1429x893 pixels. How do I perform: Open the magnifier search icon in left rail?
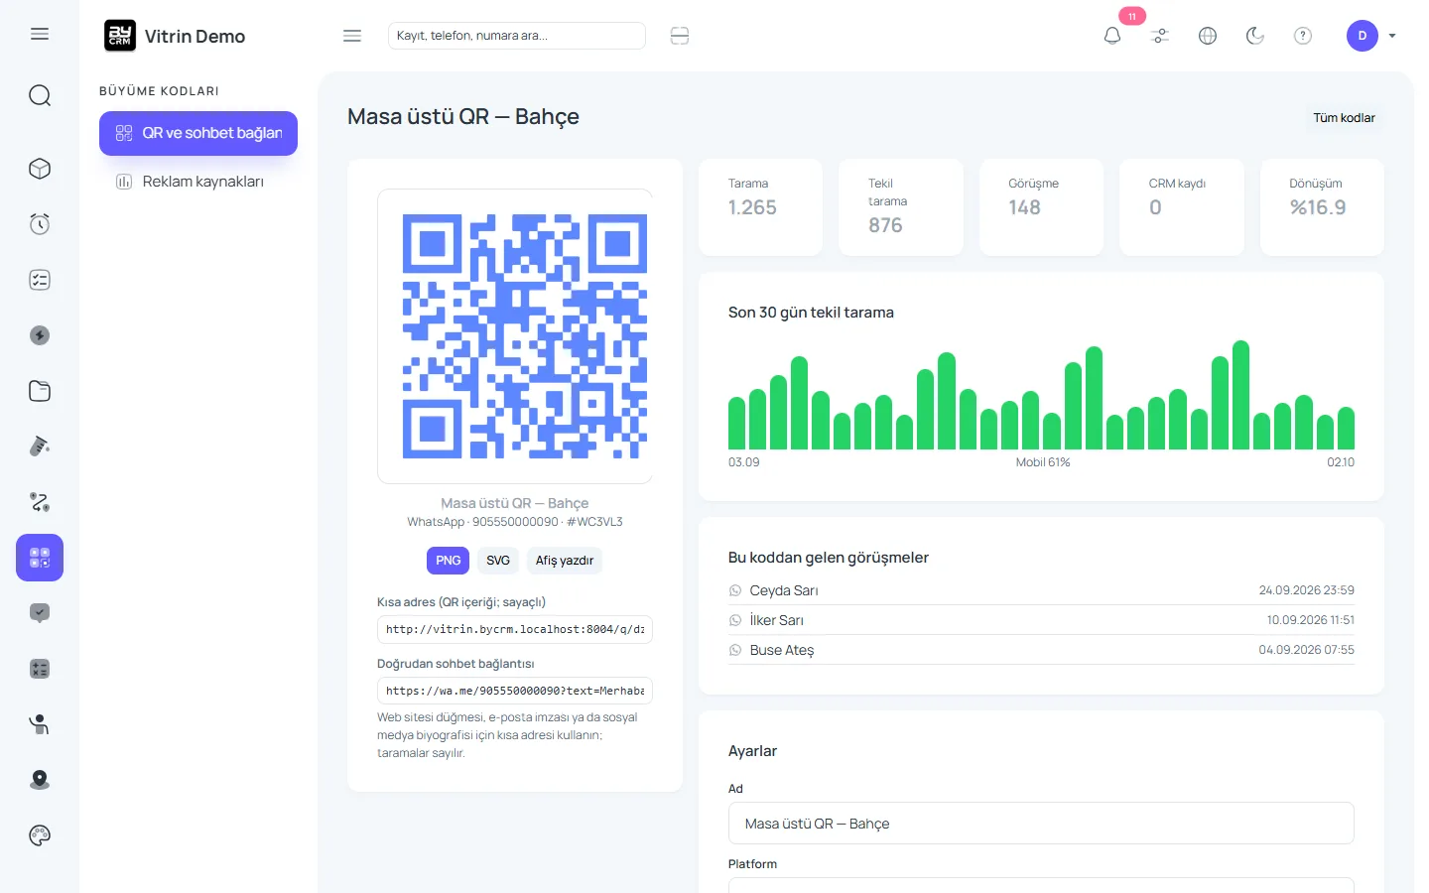click(40, 95)
